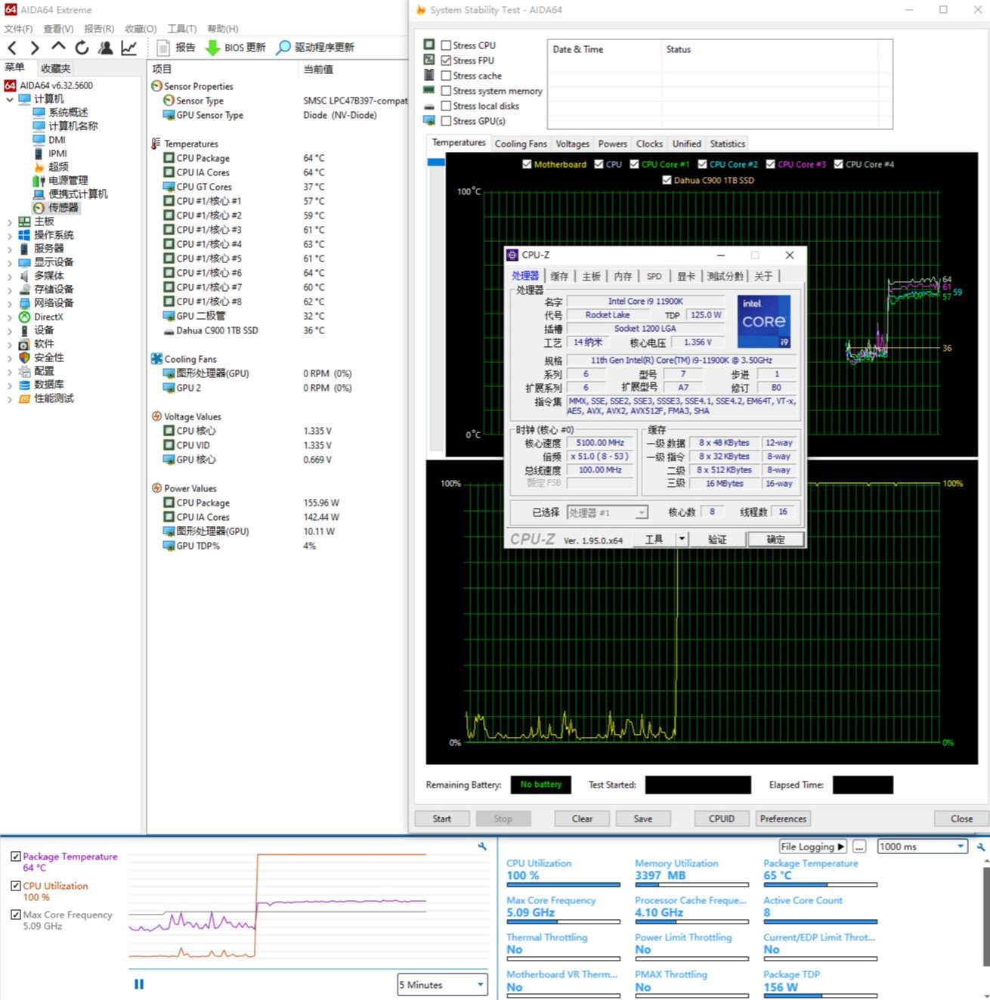The height and width of the screenshot is (1000, 990).
Task: Enable the Stress CPU checkbox
Action: pyautogui.click(x=446, y=45)
